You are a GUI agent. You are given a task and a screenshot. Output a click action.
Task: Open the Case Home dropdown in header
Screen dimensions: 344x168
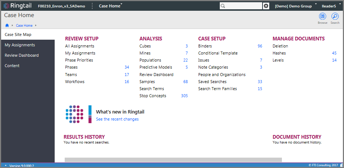click(x=110, y=6)
